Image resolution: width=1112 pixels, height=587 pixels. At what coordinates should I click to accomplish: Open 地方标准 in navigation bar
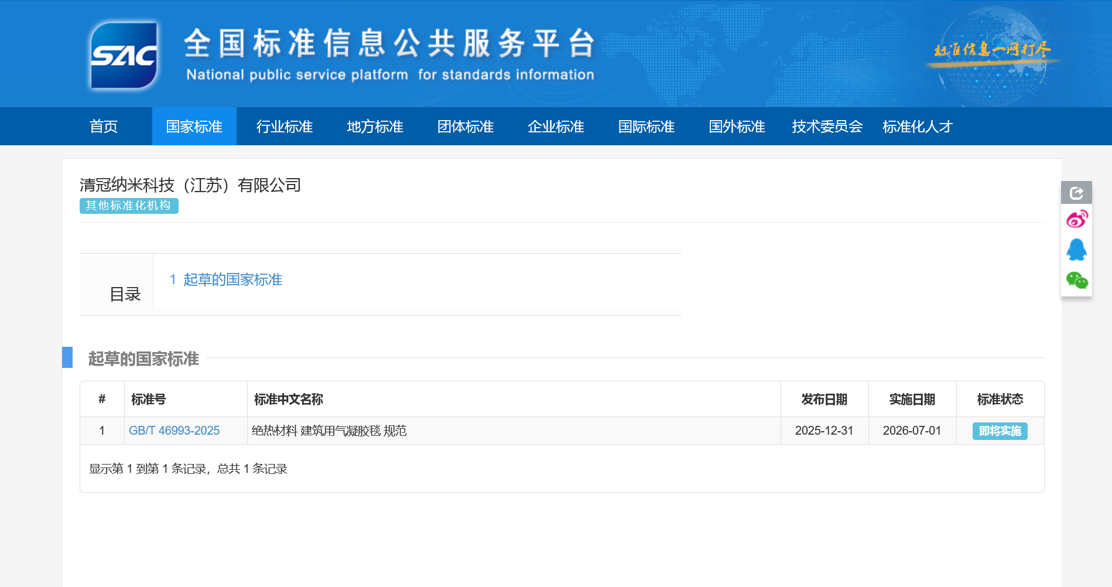[x=375, y=127]
